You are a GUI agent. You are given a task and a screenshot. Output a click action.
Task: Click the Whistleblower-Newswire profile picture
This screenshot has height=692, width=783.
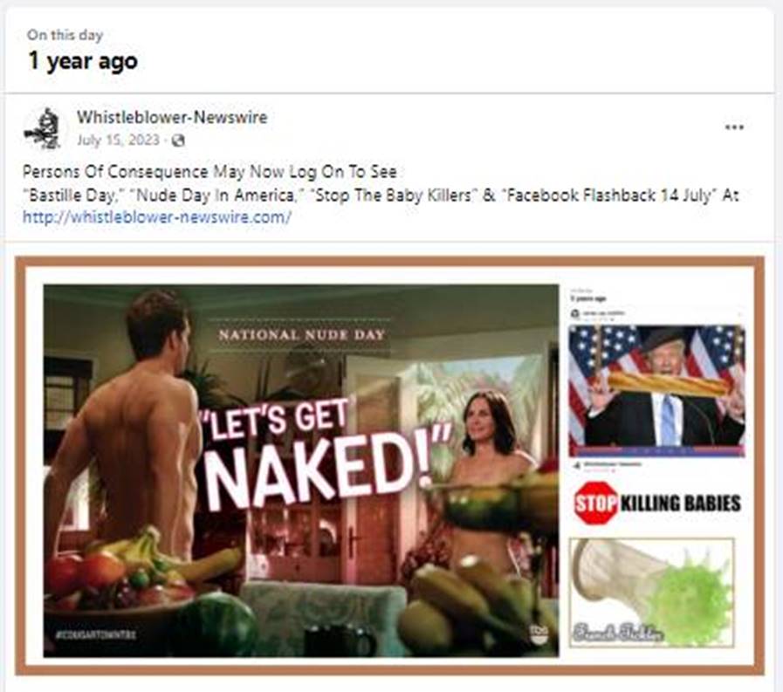click(x=43, y=128)
